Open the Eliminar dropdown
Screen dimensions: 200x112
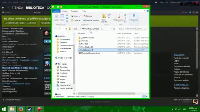click(x=89, y=16)
